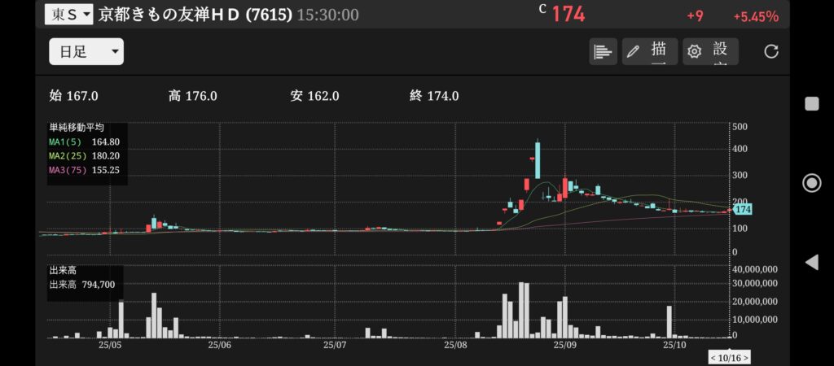Expand the 東S market dropdown

pyautogui.click(x=68, y=15)
